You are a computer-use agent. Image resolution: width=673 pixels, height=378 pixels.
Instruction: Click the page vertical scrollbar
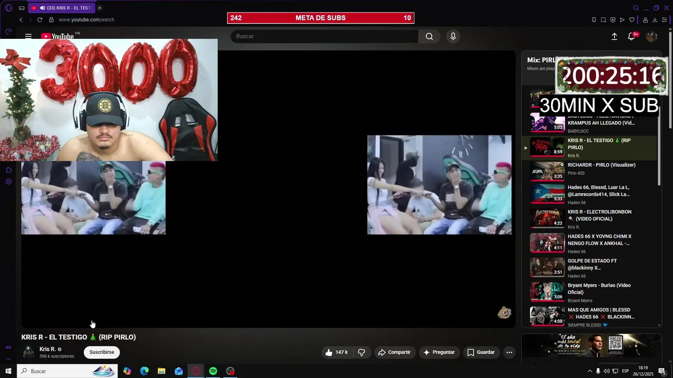tap(670, 79)
